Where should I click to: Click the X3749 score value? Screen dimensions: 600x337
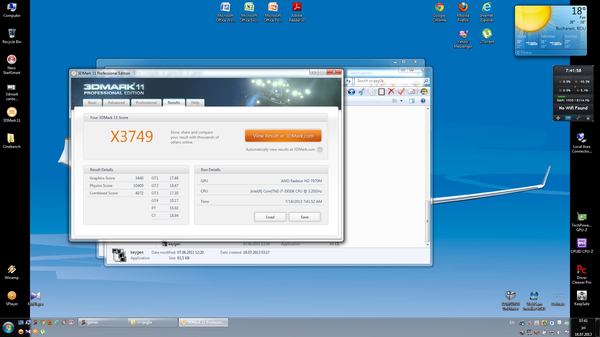click(x=132, y=137)
